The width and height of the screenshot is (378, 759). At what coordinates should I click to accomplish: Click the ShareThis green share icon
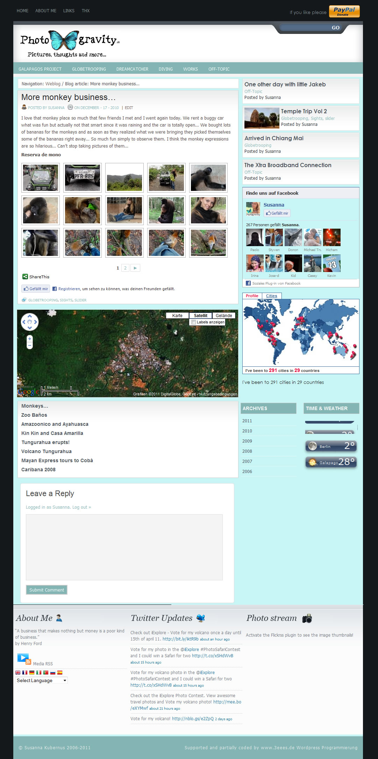tap(25, 277)
